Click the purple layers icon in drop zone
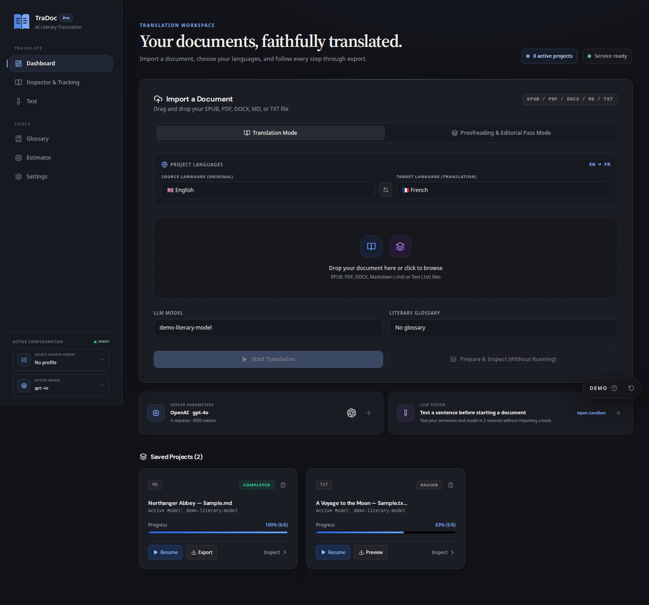This screenshot has height=605, width=649. tap(400, 247)
